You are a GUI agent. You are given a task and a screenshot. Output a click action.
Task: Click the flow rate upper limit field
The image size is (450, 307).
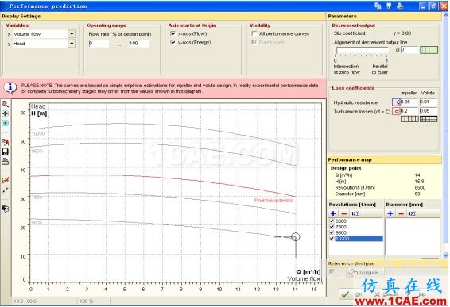pos(139,44)
